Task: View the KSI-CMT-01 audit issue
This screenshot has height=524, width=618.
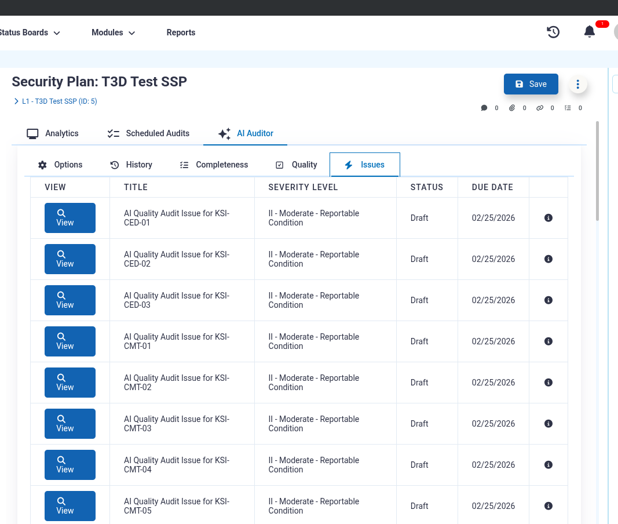Action: [70, 341]
